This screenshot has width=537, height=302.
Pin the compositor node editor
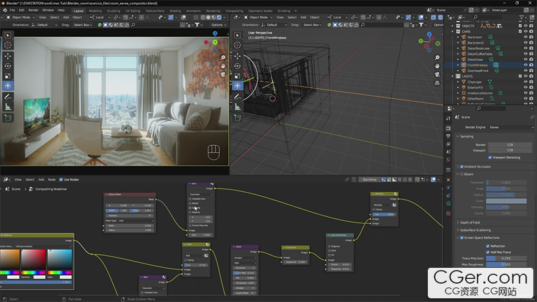347,179
